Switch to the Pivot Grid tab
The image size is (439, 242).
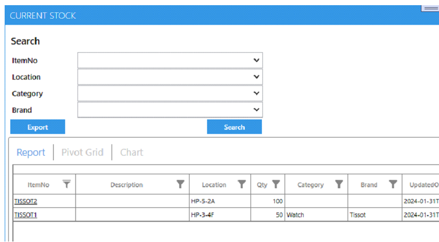click(82, 152)
